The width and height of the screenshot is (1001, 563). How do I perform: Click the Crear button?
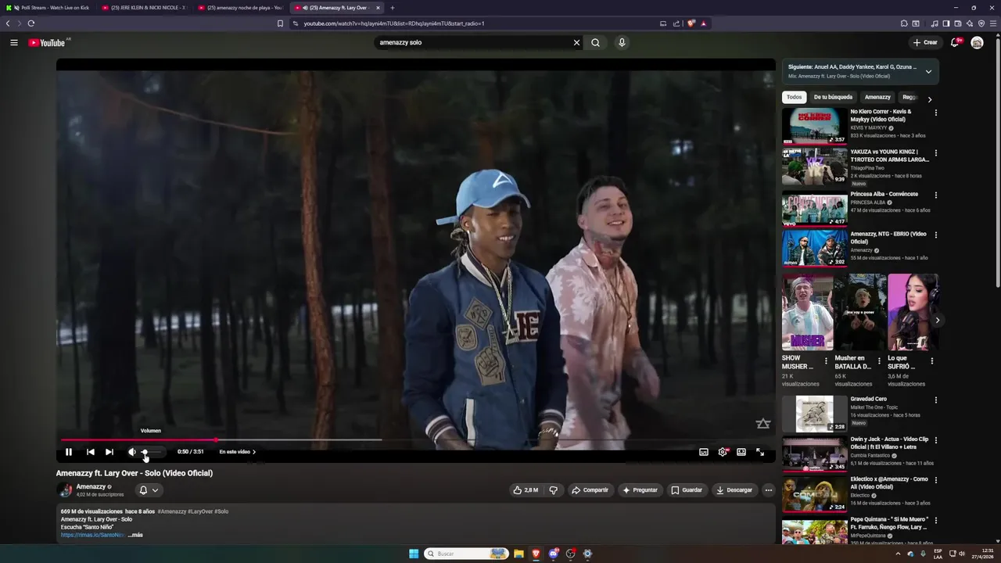925,43
